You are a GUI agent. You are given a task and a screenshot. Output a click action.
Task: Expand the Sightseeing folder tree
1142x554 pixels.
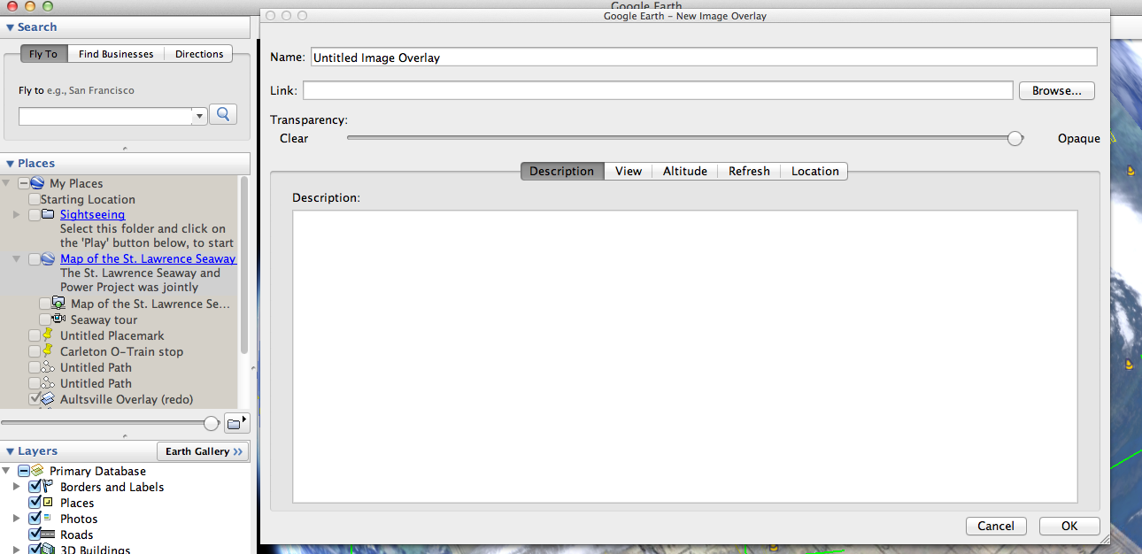(x=17, y=215)
